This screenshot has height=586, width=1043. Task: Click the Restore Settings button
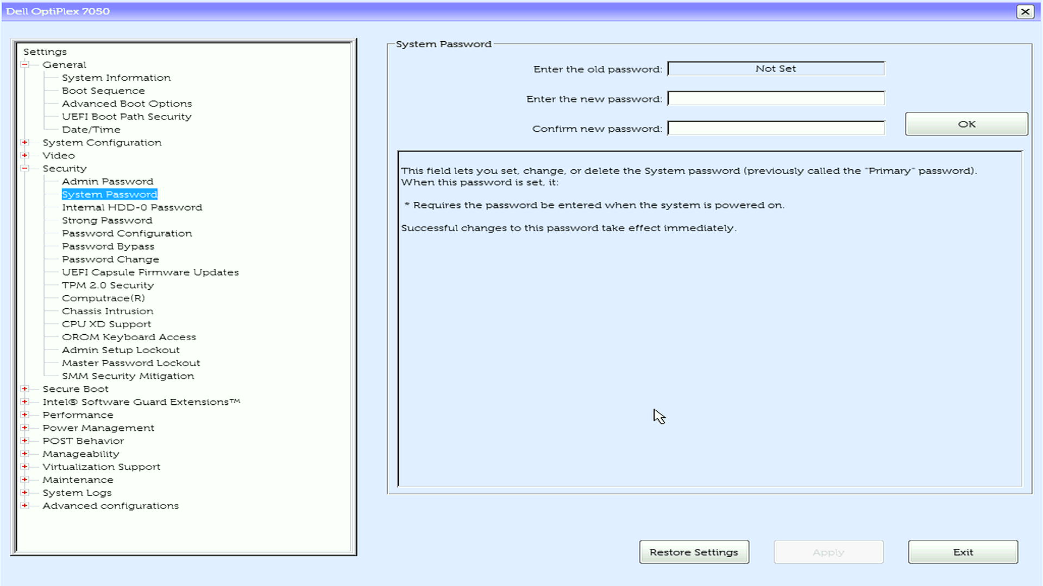(x=694, y=552)
